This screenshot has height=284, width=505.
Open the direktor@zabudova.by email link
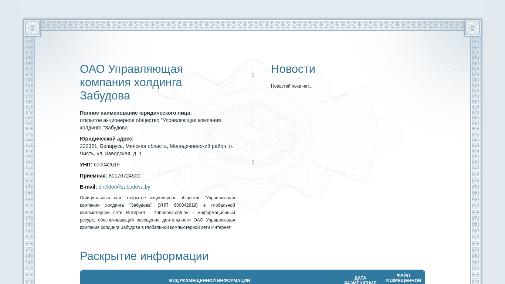[124, 187]
